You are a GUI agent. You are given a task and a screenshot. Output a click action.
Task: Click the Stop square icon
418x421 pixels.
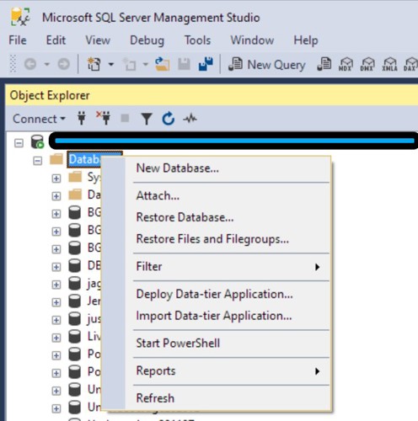pos(125,118)
